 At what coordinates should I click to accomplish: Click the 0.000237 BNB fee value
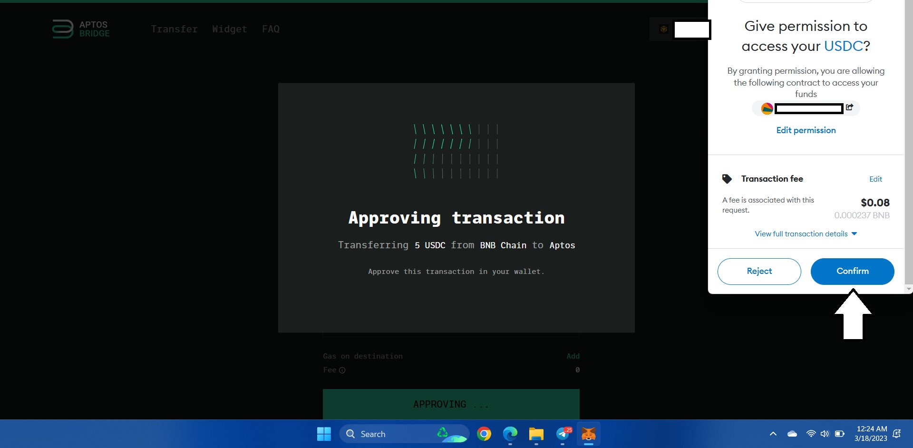point(862,215)
